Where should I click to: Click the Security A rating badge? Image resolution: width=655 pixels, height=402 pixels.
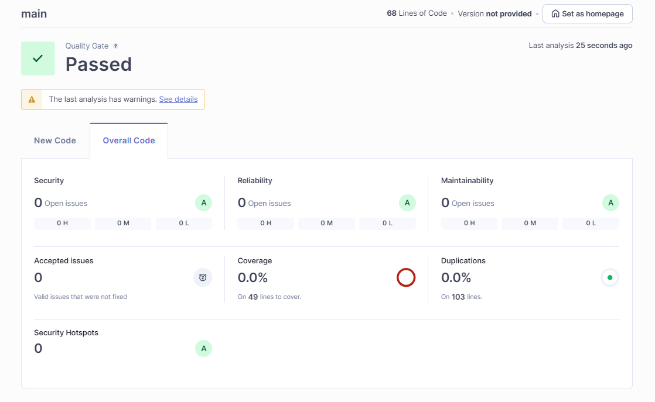click(203, 203)
